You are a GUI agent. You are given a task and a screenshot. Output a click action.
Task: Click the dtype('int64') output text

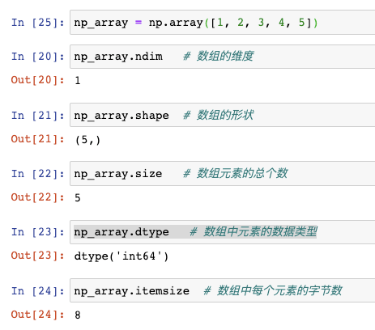(121, 256)
